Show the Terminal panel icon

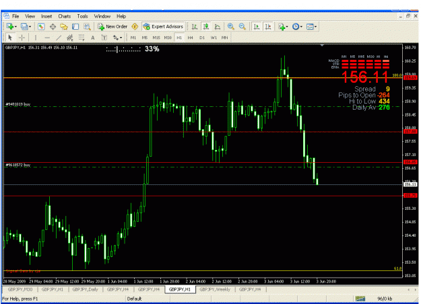coord(75,26)
